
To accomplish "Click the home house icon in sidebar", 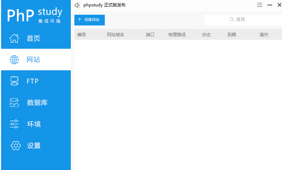I will tap(14, 38).
